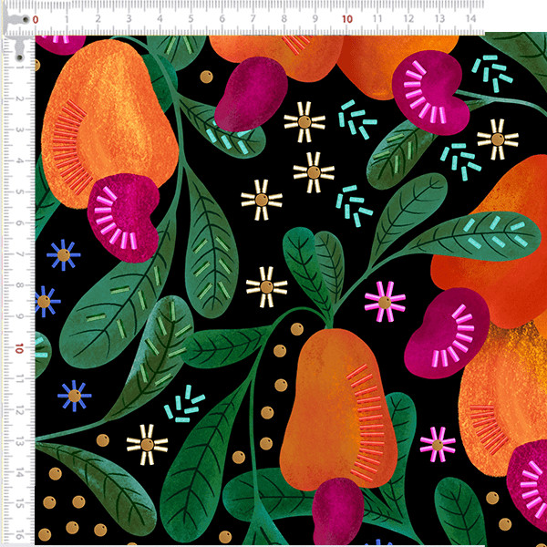Click the red 0 on the top ruler
This screenshot has width=547, height=547.
[x=36, y=19]
